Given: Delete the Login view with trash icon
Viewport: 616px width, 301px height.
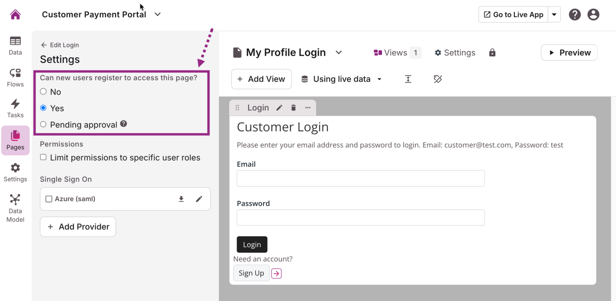Looking at the screenshot, I should 293,108.
